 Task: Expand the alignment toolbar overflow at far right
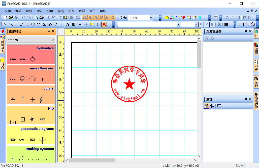[x=257, y=18]
